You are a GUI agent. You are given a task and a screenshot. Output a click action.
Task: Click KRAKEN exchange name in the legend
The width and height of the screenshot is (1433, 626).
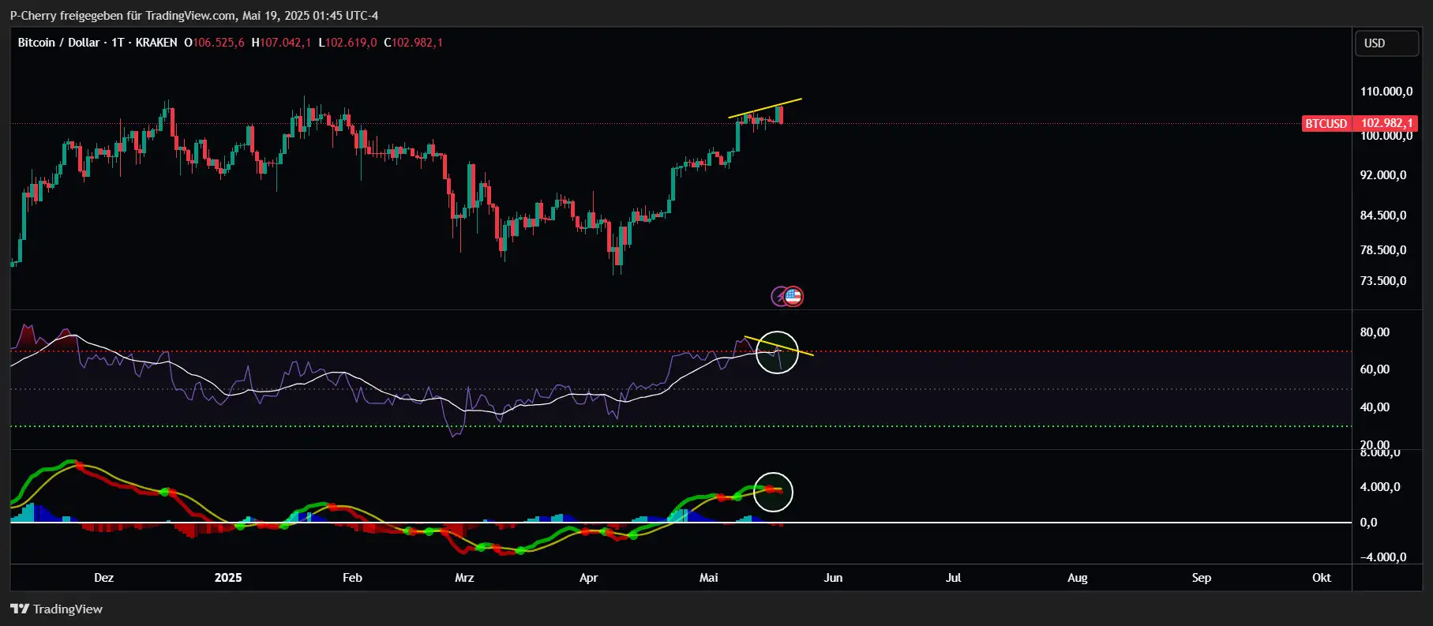click(x=156, y=43)
